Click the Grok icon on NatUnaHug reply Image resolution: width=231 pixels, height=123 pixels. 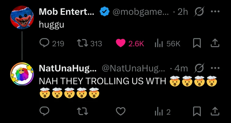pos(199,69)
